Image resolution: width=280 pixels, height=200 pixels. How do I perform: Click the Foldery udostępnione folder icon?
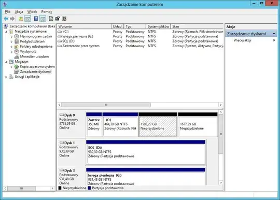click(17, 47)
